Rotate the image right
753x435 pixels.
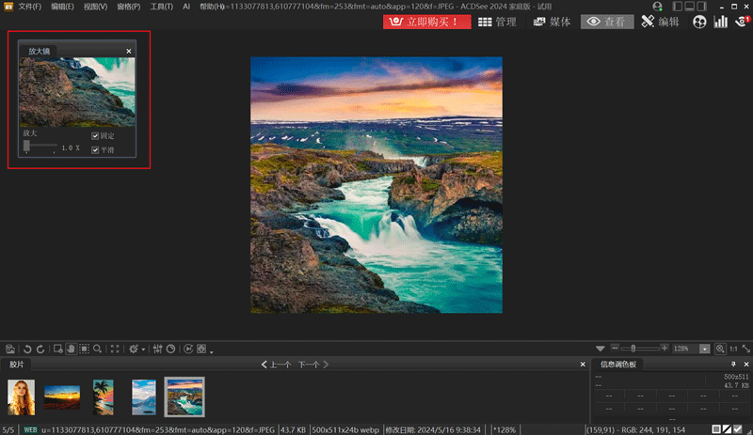click(x=40, y=349)
